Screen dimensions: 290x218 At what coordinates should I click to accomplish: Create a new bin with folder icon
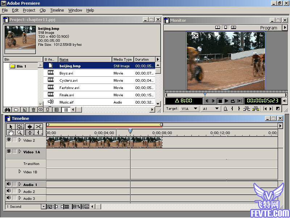tap(16, 110)
